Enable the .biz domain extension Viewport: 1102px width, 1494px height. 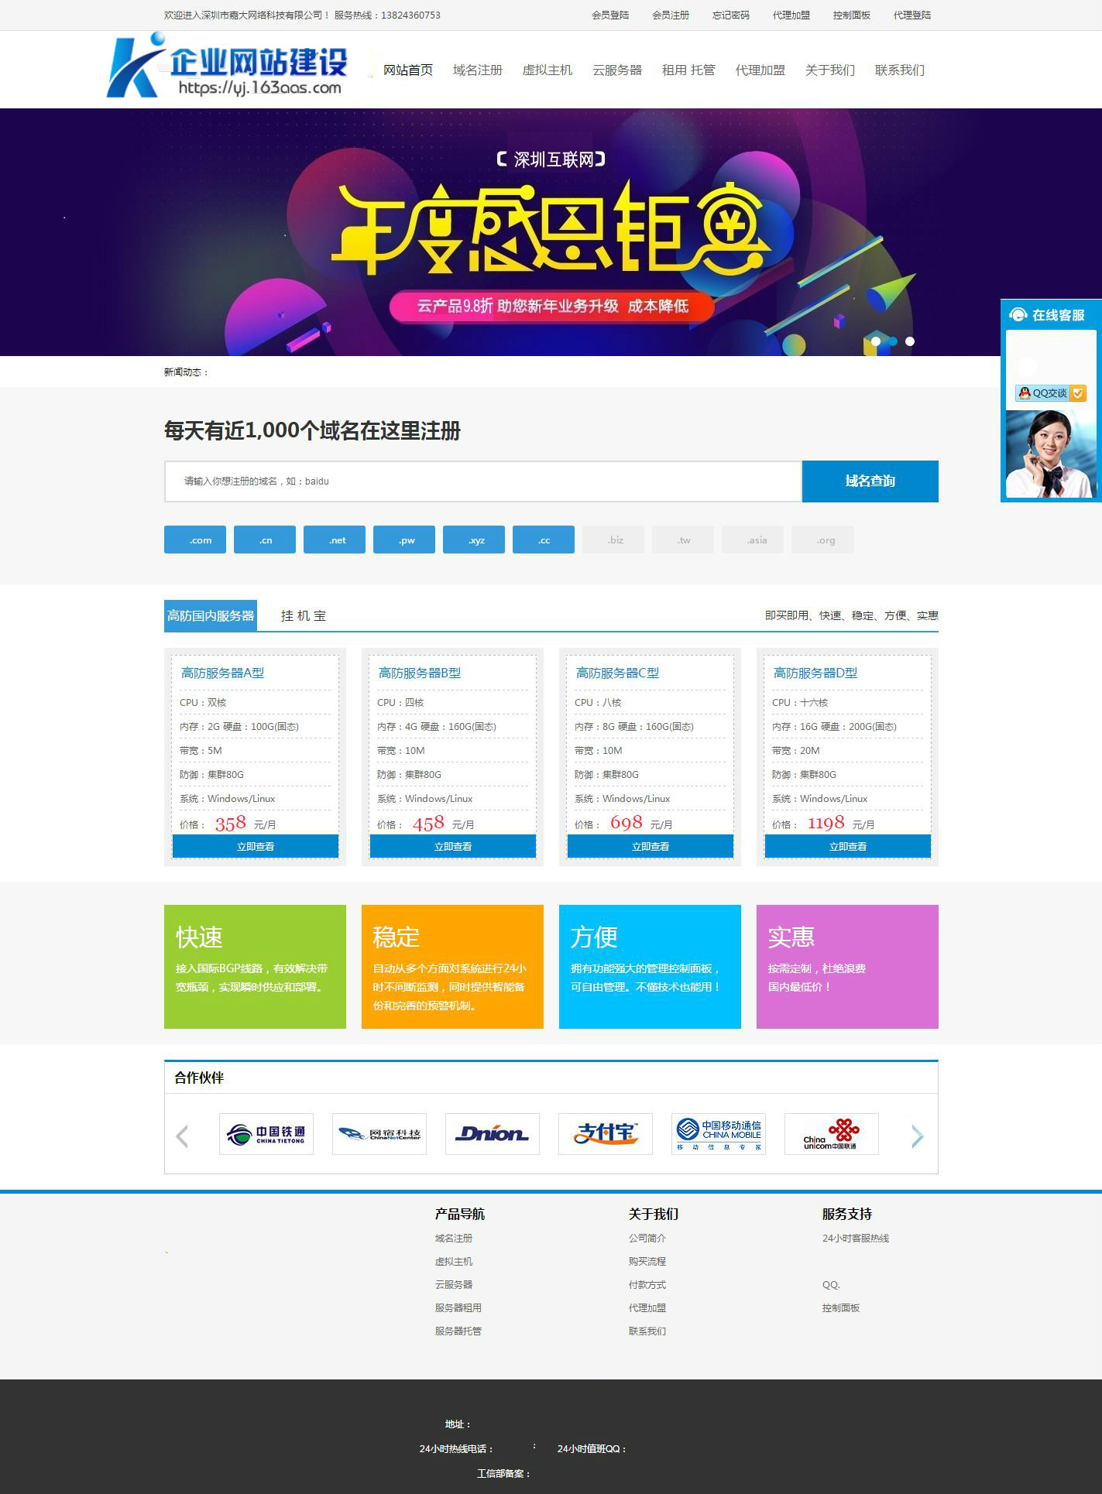tap(613, 540)
